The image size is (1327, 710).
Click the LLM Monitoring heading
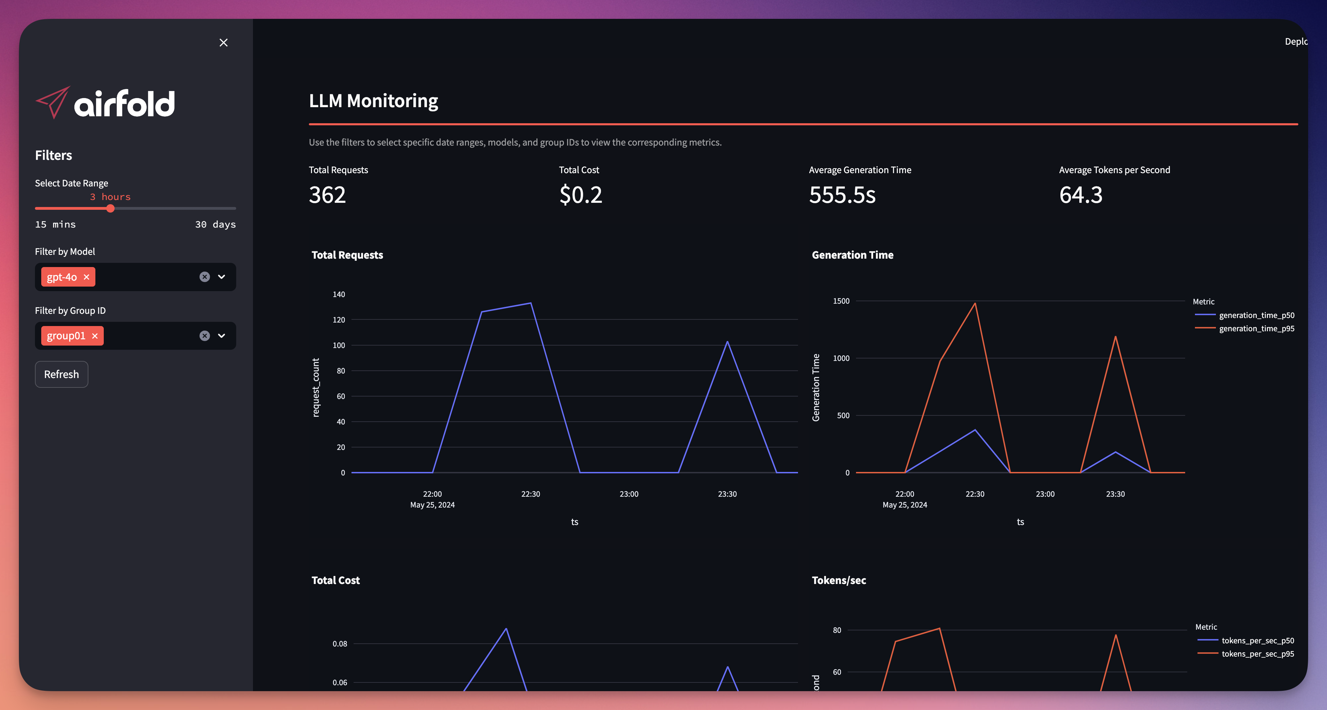(374, 101)
